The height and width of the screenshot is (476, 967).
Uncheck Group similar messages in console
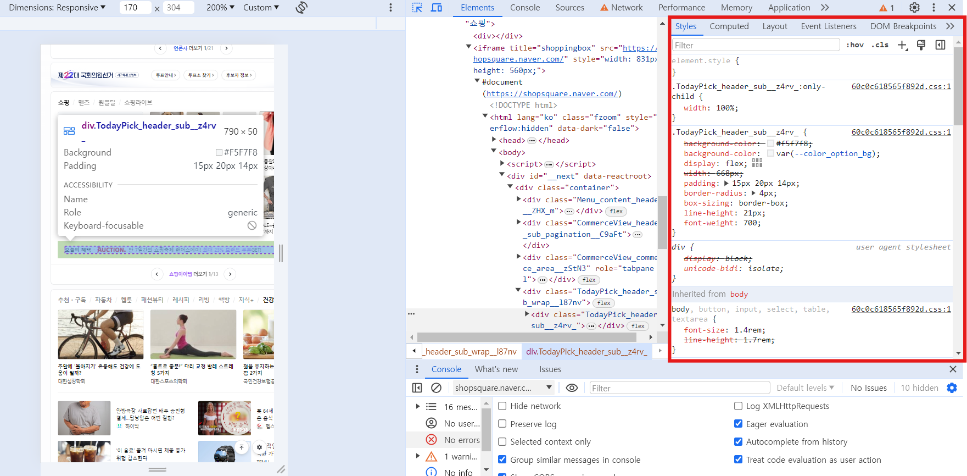click(x=502, y=460)
